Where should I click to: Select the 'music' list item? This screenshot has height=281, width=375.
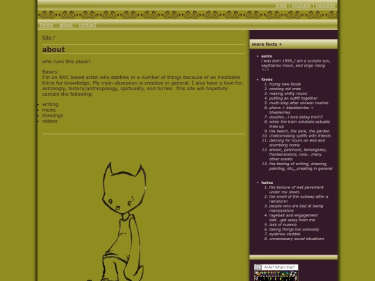point(49,110)
